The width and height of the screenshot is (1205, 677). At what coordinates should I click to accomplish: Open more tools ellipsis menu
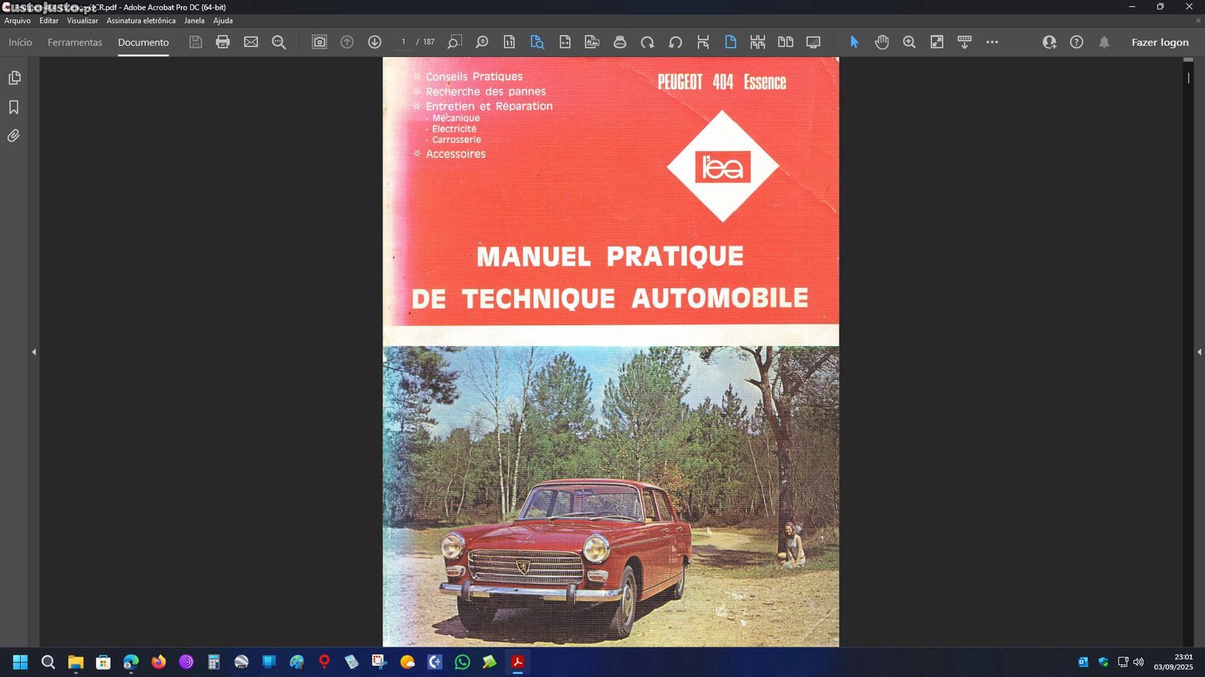pos(992,42)
